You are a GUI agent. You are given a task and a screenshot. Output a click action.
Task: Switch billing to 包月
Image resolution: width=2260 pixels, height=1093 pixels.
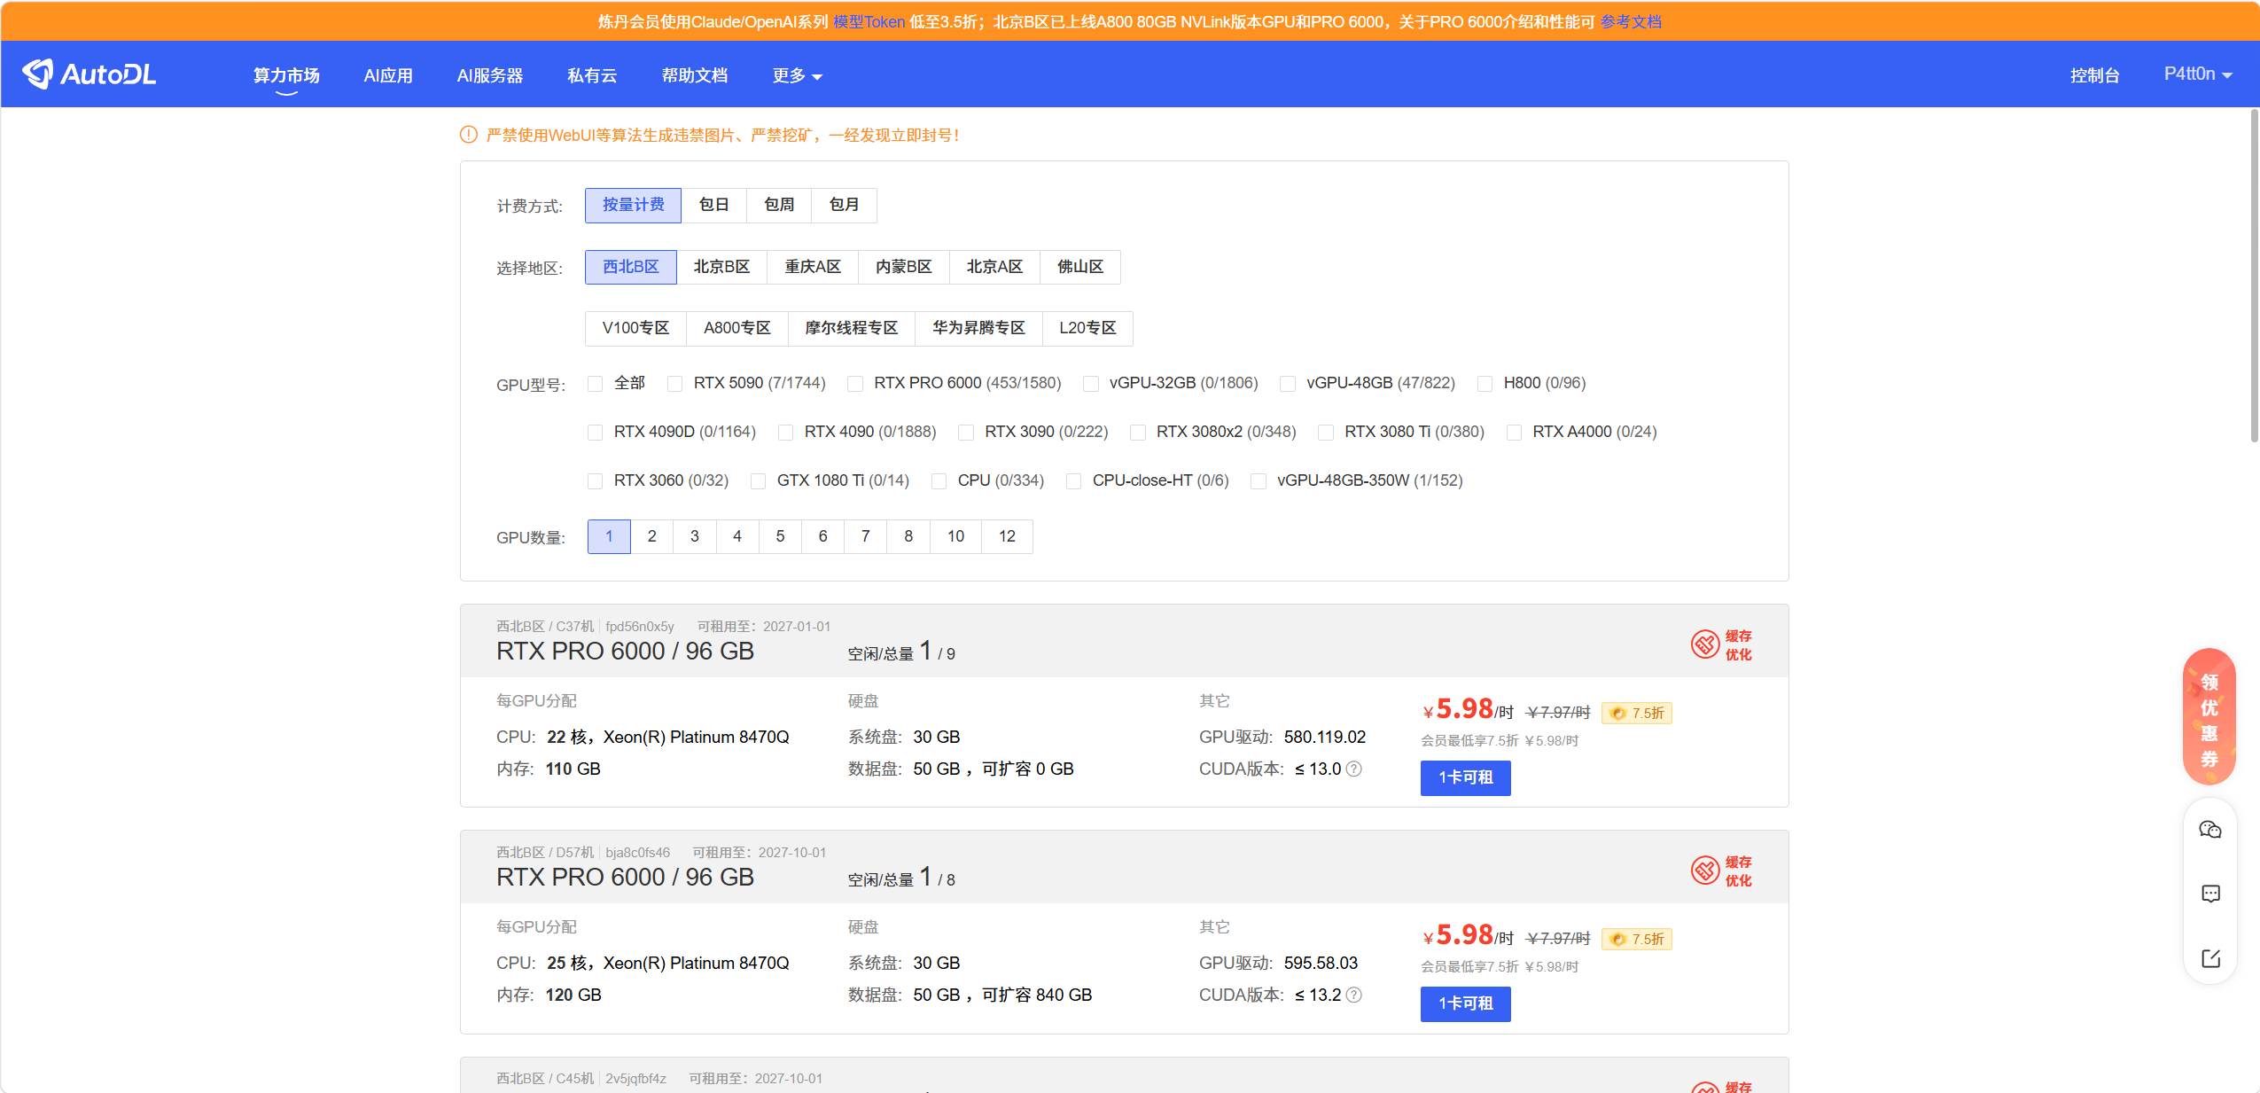point(845,206)
